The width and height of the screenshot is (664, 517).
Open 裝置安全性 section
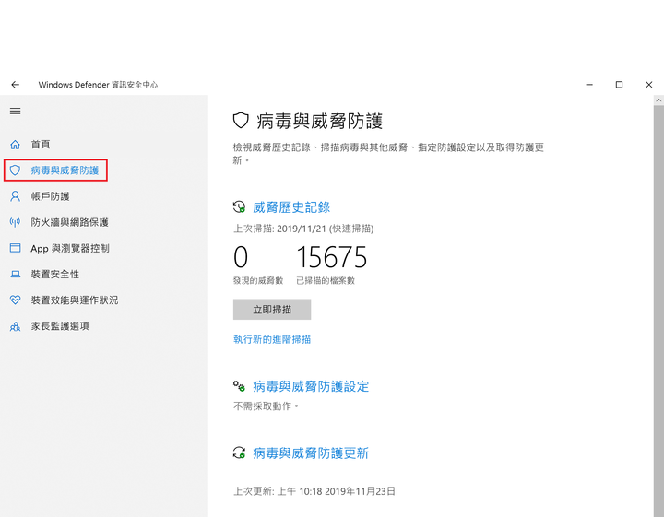(x=55, y=274)
